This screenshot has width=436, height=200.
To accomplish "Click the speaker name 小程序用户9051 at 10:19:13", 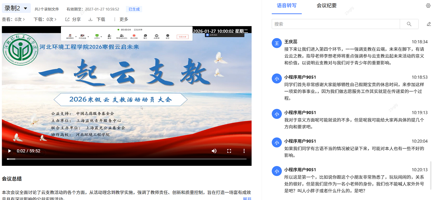I will [x=300, y=113].
